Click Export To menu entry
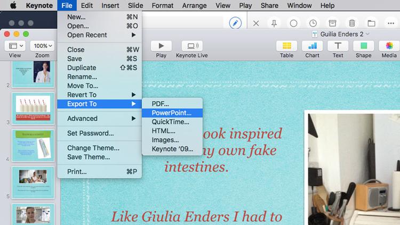 (100, 104)
